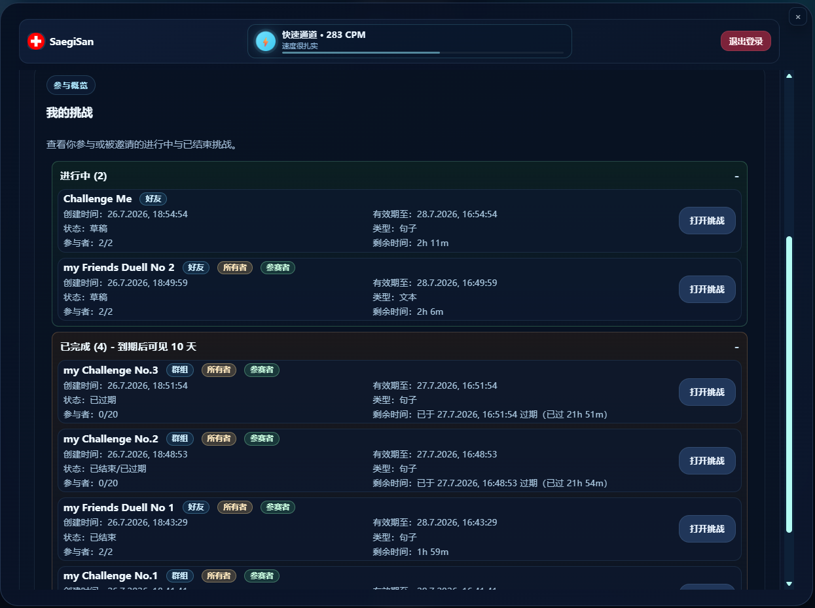815x608 pixels.
Task: Click the Challenge Me title
Action: click(98, 199)
